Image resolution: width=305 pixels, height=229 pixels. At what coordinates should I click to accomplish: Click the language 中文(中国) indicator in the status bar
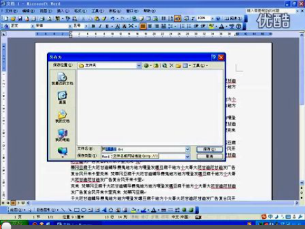(180, 217)
